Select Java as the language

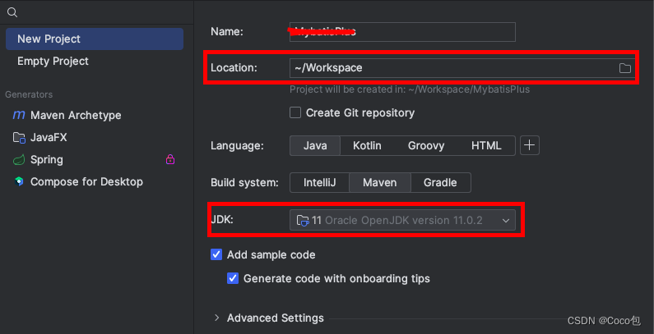click(315, 146)
